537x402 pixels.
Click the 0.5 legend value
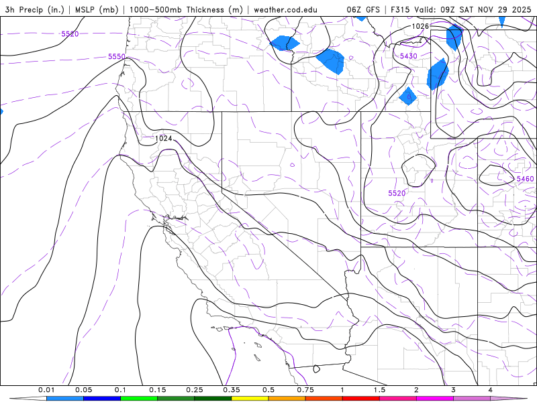[268, 390]
